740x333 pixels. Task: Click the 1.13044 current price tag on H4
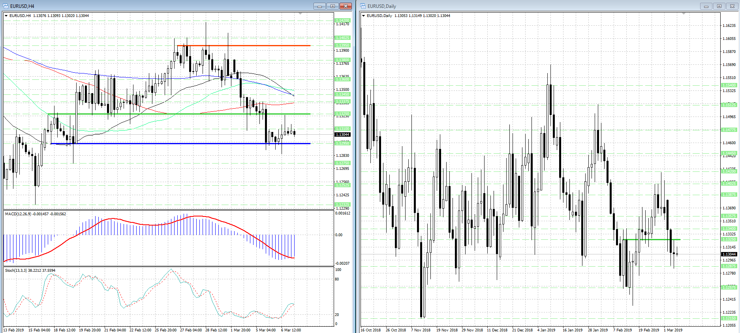coord(342,135)
